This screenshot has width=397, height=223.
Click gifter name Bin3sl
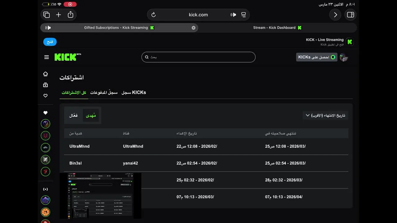click(76, 163)
